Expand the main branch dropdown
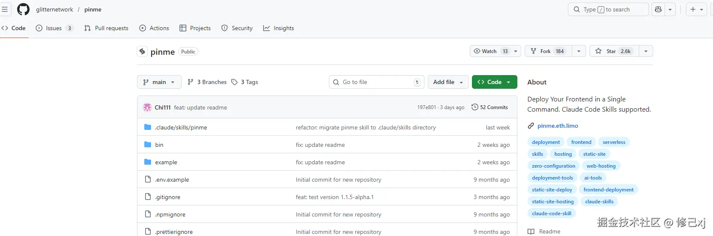The width and height of the screenshot is (713, 236). click(159, 82)
